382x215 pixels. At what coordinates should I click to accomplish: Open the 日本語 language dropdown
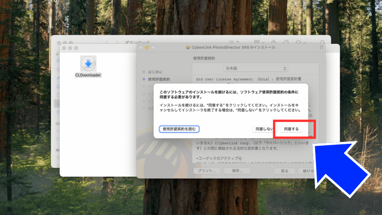(255, 68)
